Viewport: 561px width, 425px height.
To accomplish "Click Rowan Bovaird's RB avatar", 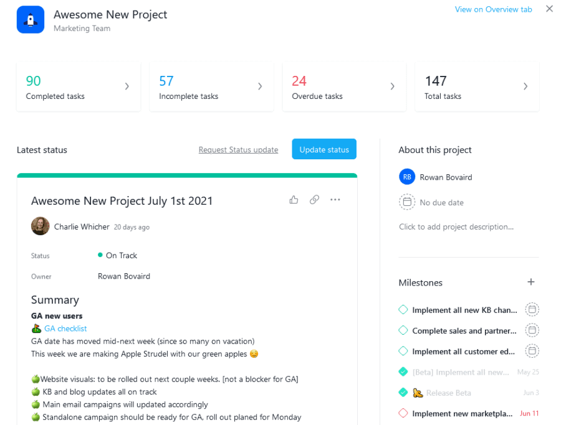I will 407,177.
